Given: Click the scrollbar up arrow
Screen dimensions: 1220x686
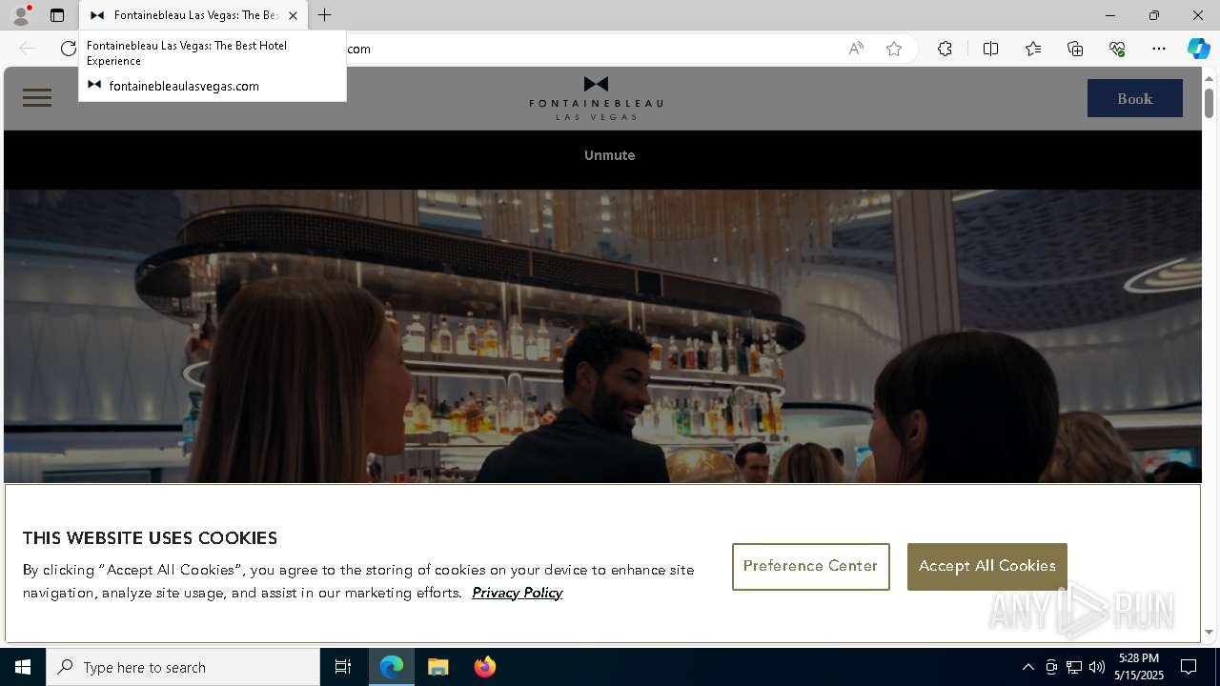Looking at the screenshot, I should coord(1209,77).
